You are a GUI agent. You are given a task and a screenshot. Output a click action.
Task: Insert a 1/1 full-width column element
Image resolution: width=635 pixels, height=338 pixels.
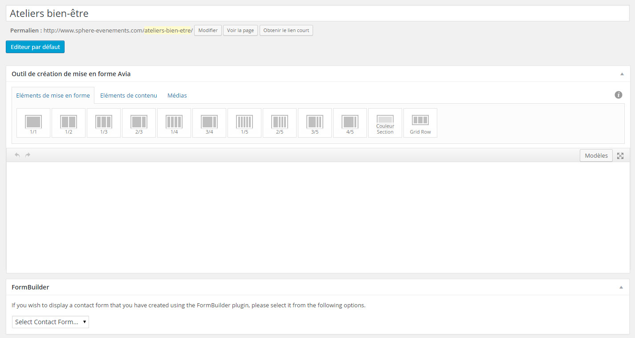pyautogui.click(x=33, y=123)
